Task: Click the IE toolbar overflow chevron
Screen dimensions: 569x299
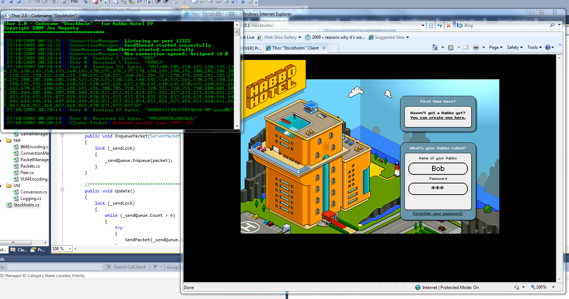Action: [x=560, y=45]
